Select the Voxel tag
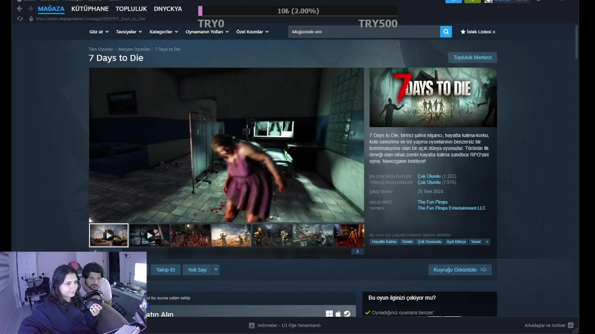The image size is (595, 334). (x=476, y=242)
